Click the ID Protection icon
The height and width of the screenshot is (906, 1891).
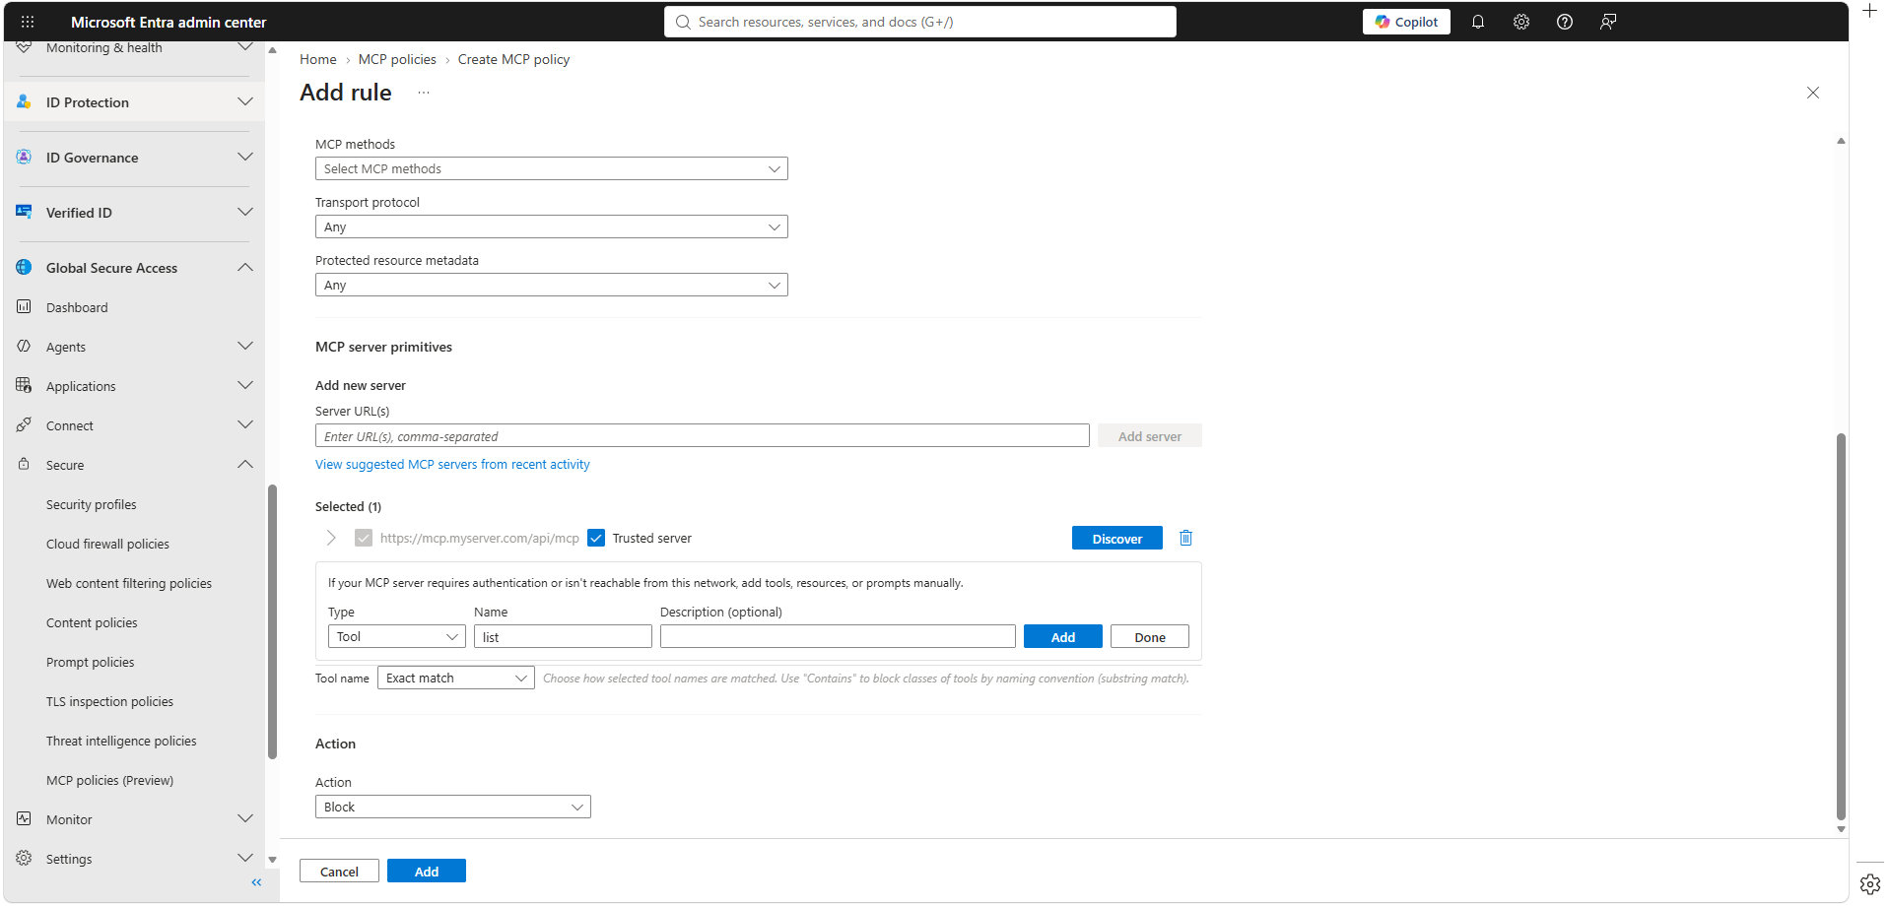point(24,101)
